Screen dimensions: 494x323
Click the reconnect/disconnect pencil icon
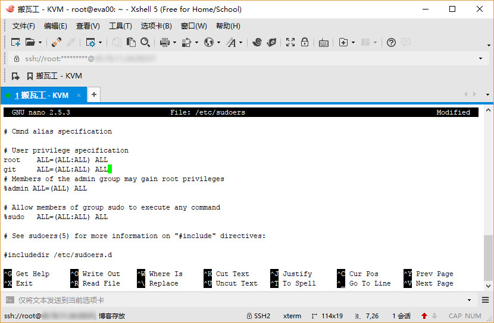click(x=56, y=42)
